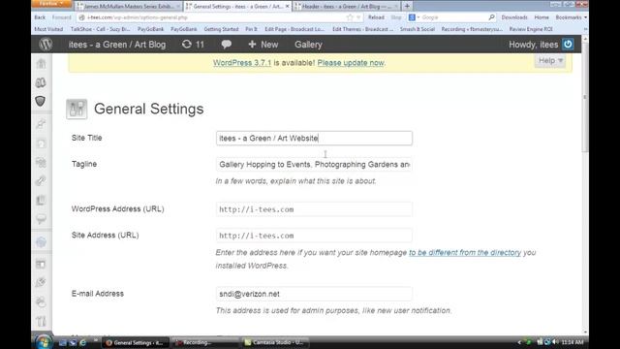This screenshot has width=620, height=349.
Task: Go to the Home toolbar button
Action: coord(542,17)
